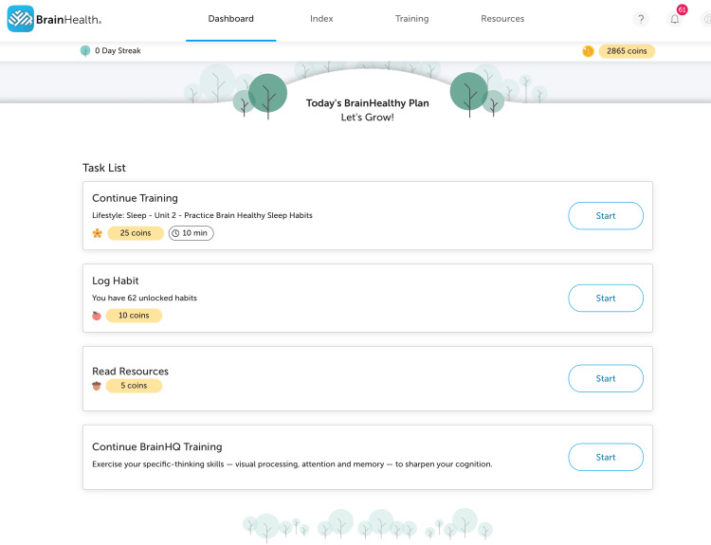This screenshot has width=711, height=545.
Task: Start the Read Resources task
Action: point(606,378)
